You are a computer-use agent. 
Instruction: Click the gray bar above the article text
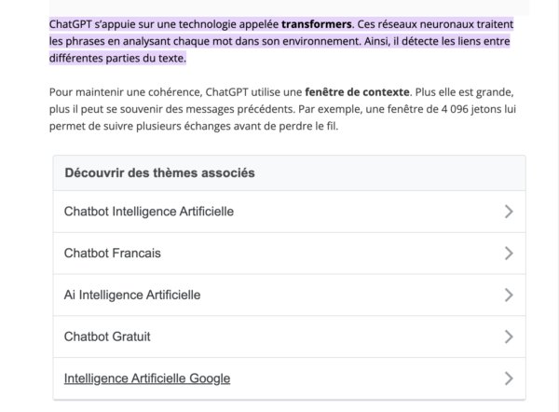pos(289,7)
